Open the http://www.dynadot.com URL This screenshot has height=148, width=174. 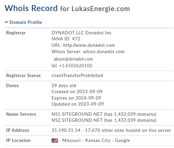pyautogui.click(x=89, y=45)
